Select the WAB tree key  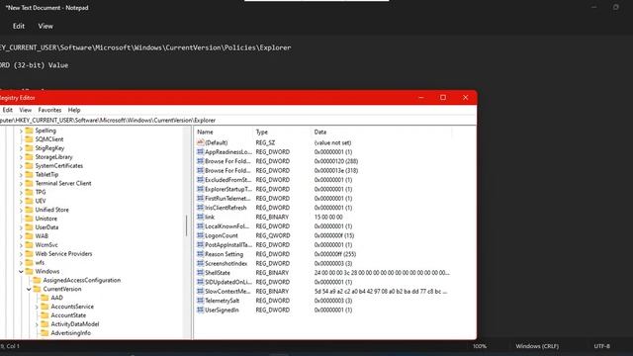click(x=42, y=236)
